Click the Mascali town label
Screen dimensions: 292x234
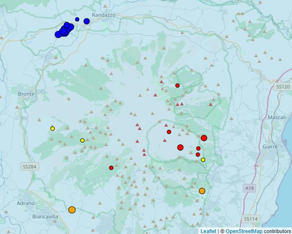pyautogui.click(x=277, y=117)
